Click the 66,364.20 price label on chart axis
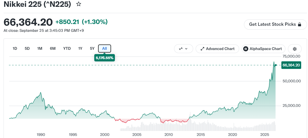This screenshot has width=308, height=138. click(x=291, y=65)
